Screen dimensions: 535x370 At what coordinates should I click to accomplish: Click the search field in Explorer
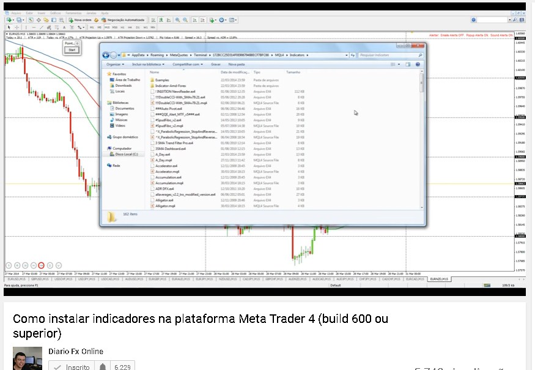coord(391,55)
